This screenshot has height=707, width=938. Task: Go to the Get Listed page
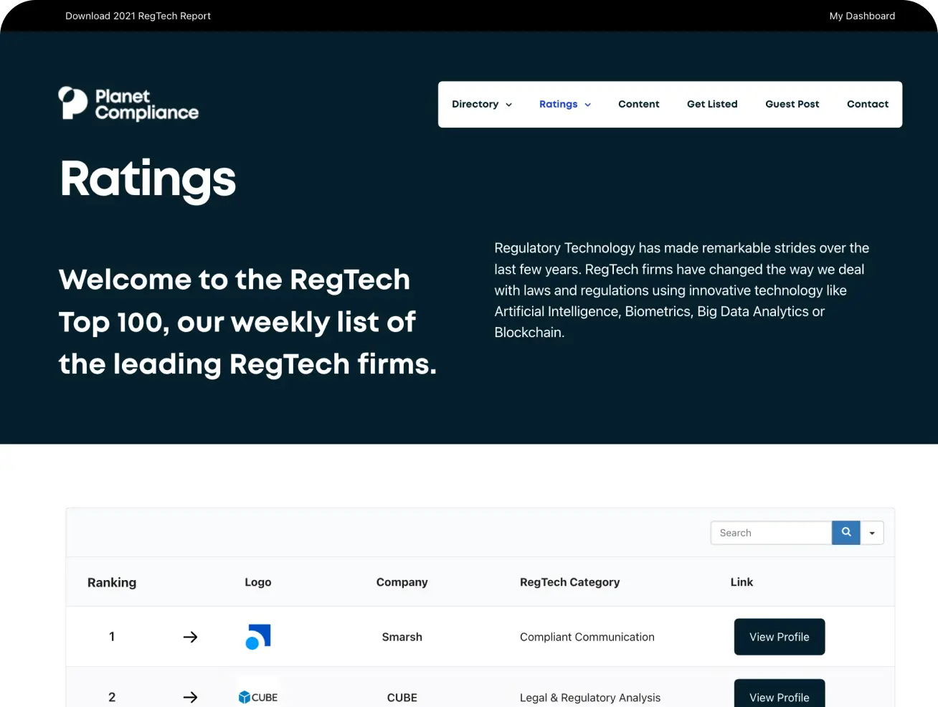[712, 104]
